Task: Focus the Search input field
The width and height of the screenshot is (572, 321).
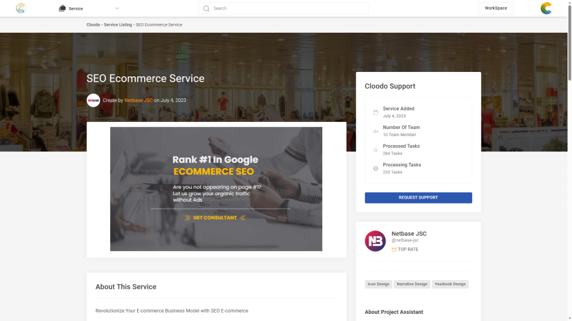Action: [284, 8]
